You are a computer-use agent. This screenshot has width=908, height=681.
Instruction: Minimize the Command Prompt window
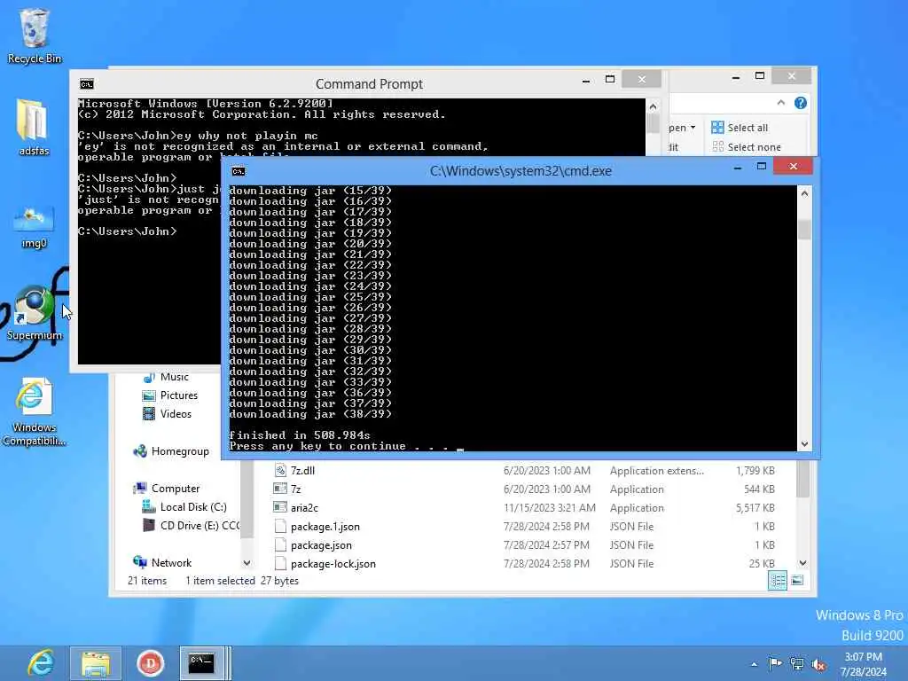[586, 81]
